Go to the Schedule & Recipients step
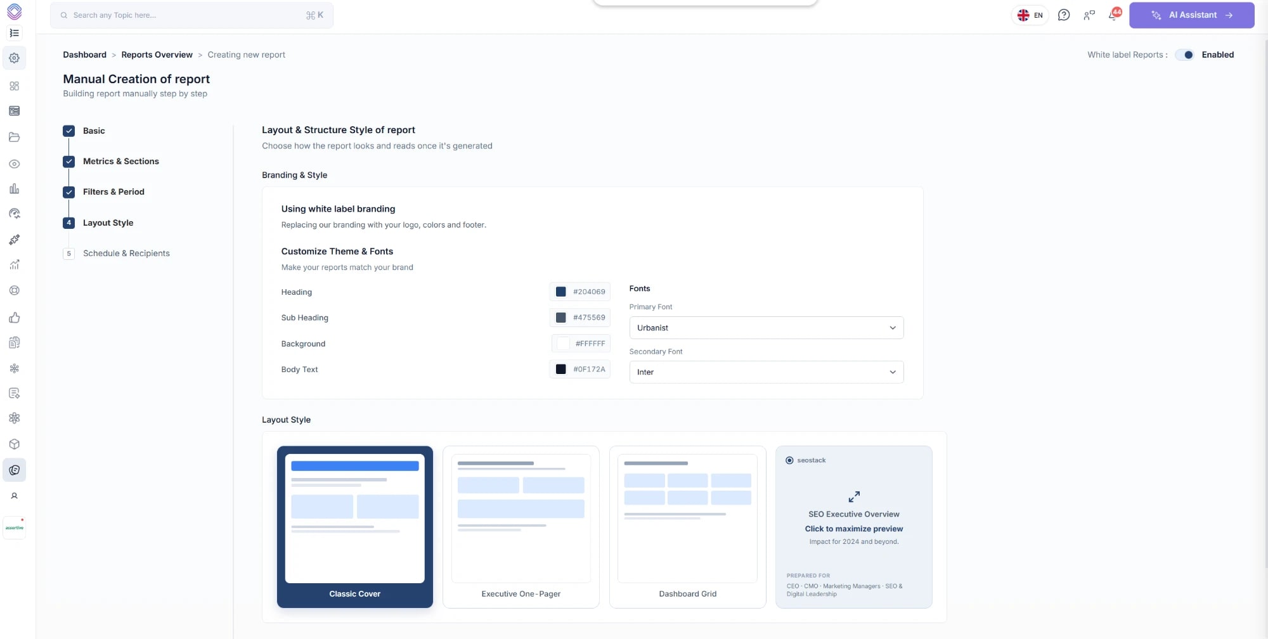This screenshot has height=639, width=1268. [x=126, y=253]
